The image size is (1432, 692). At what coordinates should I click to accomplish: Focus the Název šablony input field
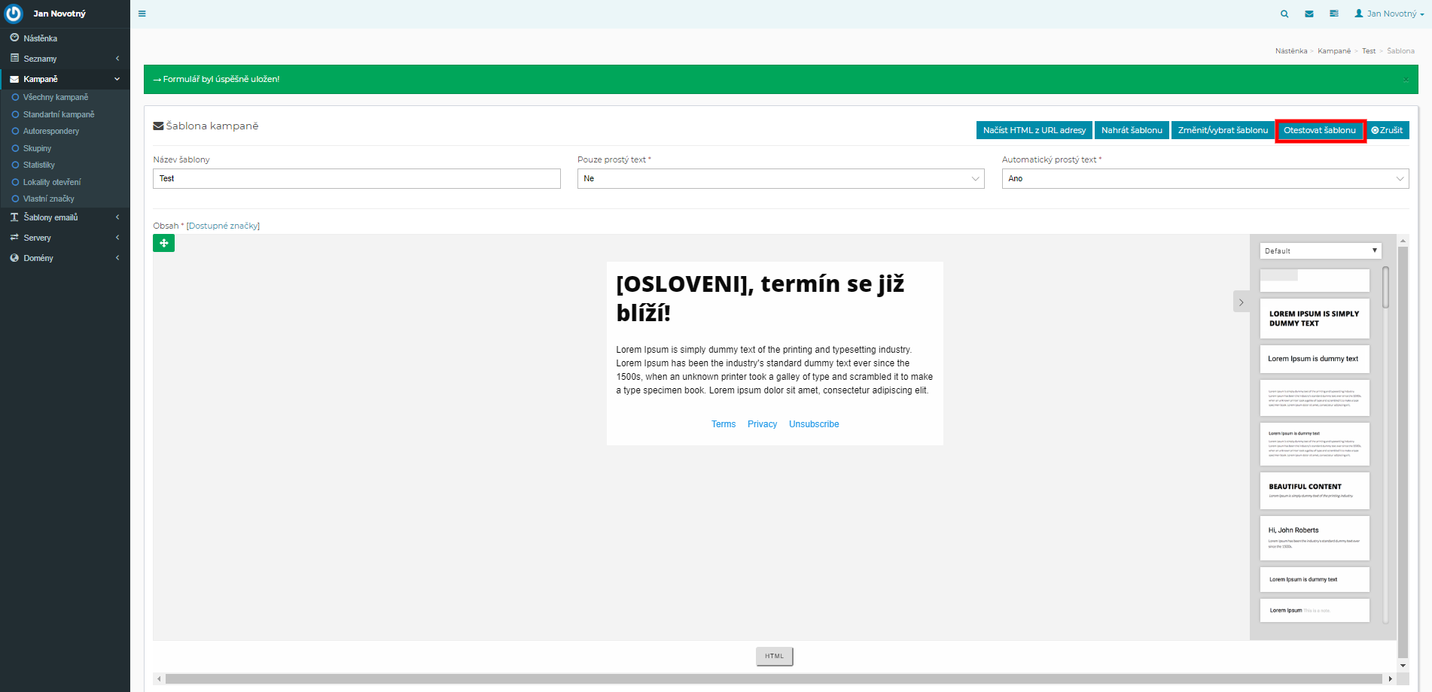tap(357, 178)
